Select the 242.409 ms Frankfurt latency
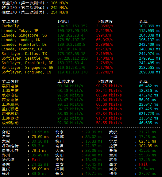This screenshot has height=177, width=162. tap(149, 45)
